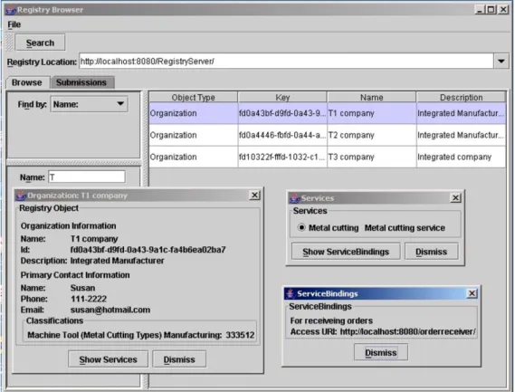Click the Registry Location URL field

pyautogui.click(x=286, y=62)
